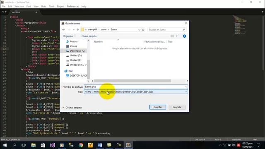This screenshot has width=265, height=149.
Task: Select Vídeos in the navigation pane
Action: 73,46
